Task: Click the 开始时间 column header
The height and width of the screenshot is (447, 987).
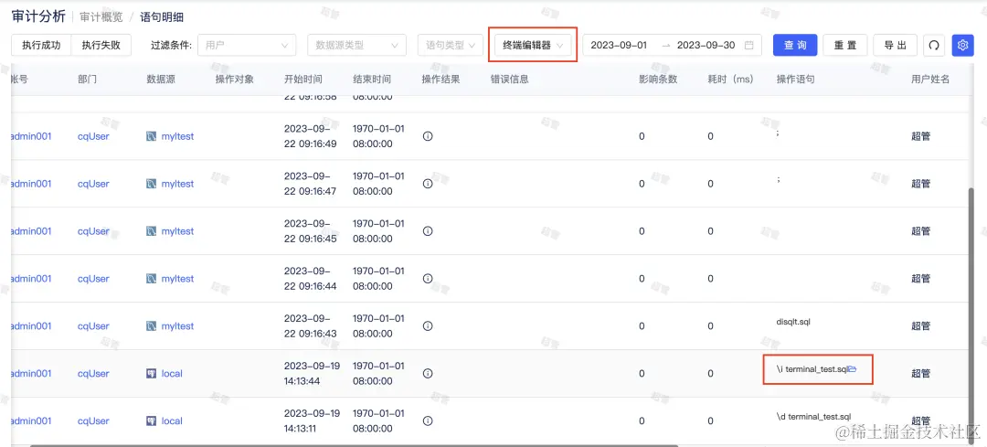Action: click(x=302, y=80)
